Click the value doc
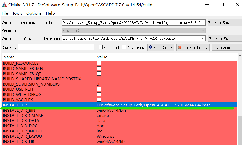The width and height of the screenshot is (242, 145). [x=100, y=126]
